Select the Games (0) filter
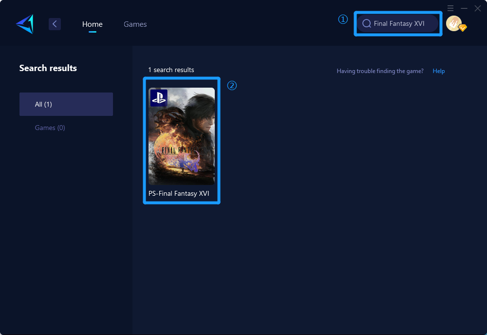 50,128
